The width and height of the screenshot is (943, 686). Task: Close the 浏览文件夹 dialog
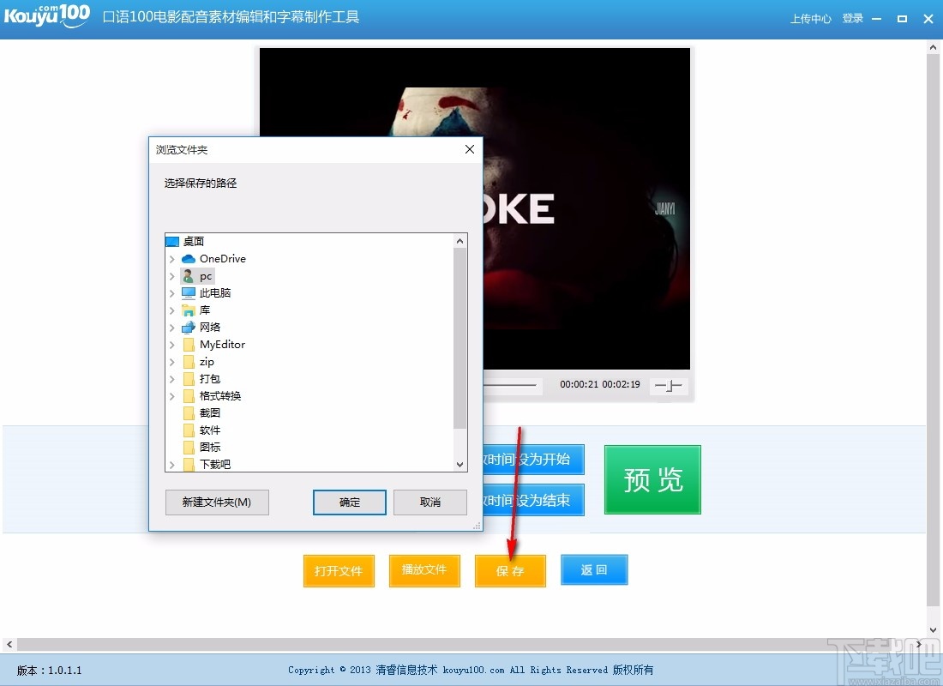coord(470,149)
